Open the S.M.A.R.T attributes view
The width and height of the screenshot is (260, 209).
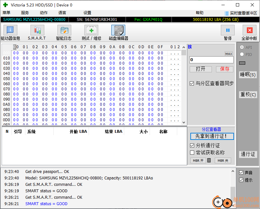click(37, 33)
